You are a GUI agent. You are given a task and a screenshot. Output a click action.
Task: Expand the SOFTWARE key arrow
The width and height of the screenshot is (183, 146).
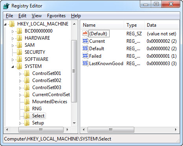tap(13, 60)
